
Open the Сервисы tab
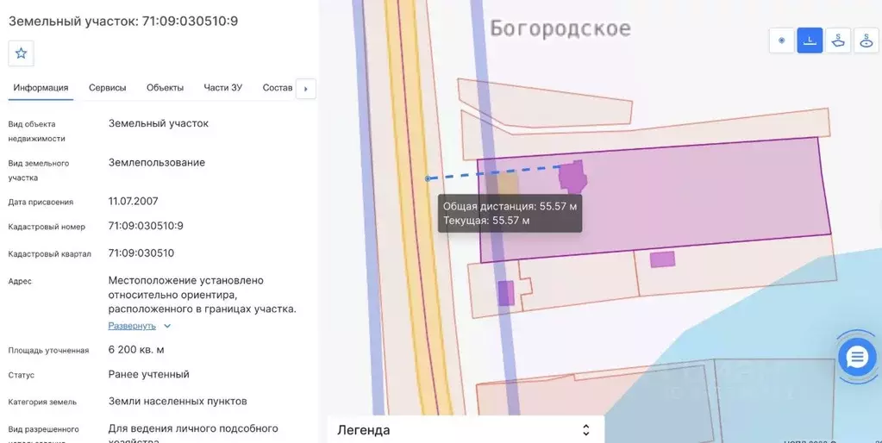pos(108,88)
